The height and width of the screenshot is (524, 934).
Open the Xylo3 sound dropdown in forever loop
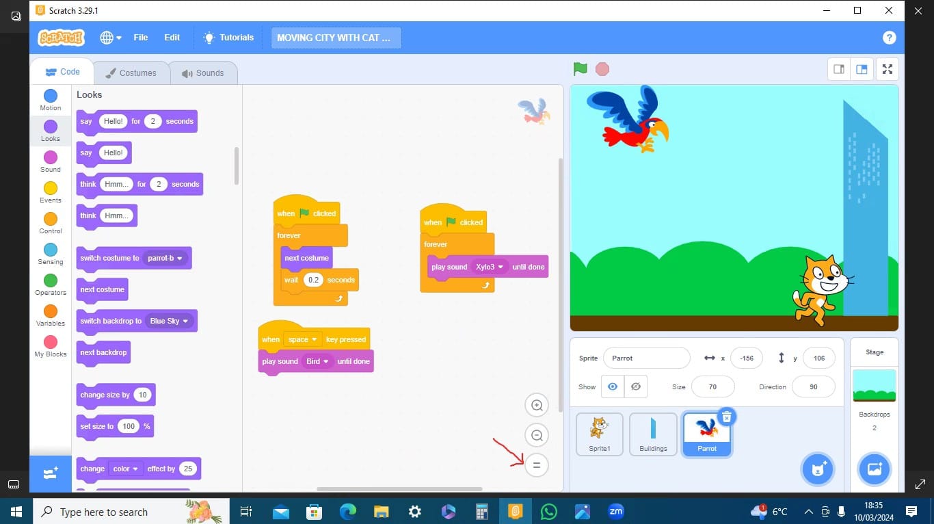pyautogui.click(x=491, y=267)
